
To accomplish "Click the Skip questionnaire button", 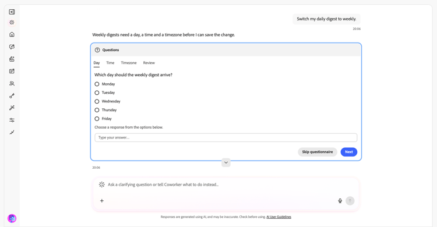I will pos(318,152).
